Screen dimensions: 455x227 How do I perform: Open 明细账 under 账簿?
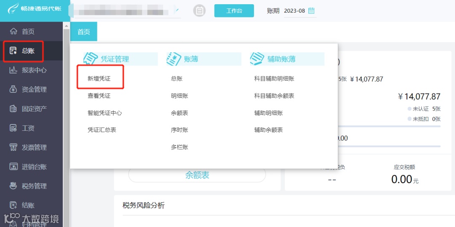(179, 96)
